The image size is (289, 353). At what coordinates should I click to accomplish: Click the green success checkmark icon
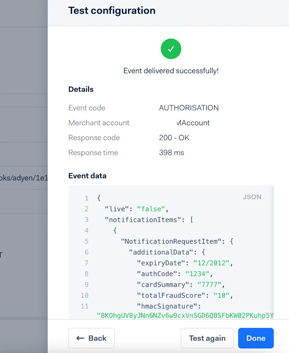click(171, 49)
